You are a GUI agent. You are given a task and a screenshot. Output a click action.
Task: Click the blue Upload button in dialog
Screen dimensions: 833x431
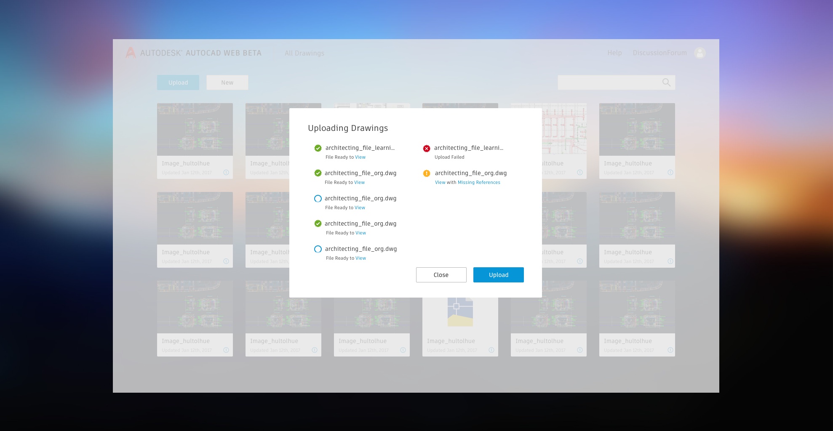pos(498,275)
